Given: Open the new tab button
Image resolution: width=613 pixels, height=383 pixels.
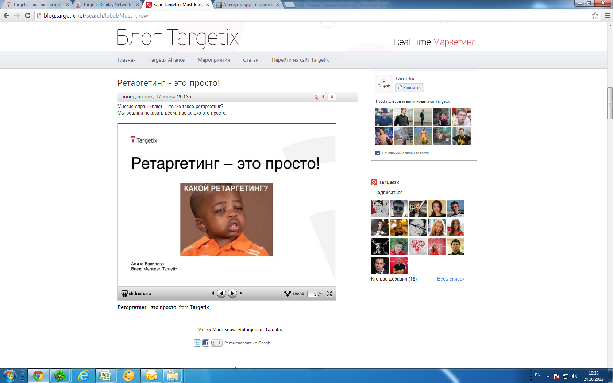Looking at the screenshot, I should 289,5.
